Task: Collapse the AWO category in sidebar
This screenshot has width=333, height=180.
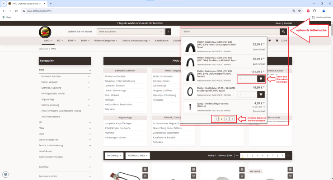Action: [x=90, y=70]
